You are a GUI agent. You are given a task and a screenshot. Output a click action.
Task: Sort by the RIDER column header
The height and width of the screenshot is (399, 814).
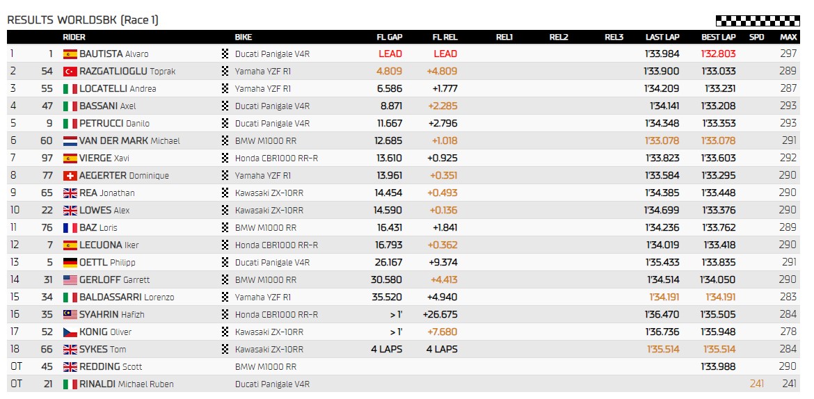[x=74, y=37]
